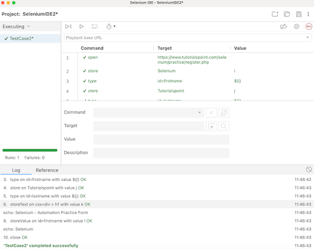Click log entry 4 store on Tutorialspoint
This screenshot has width=314, height=249.
[x=157, y=188]
